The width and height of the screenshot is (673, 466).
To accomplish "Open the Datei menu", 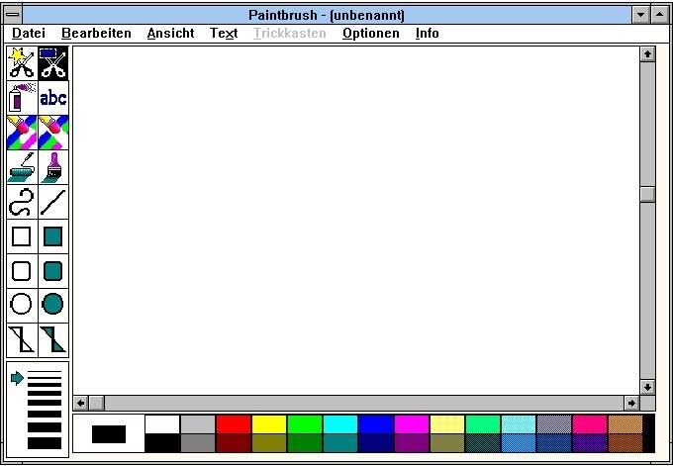I will (x=29, y=33).
